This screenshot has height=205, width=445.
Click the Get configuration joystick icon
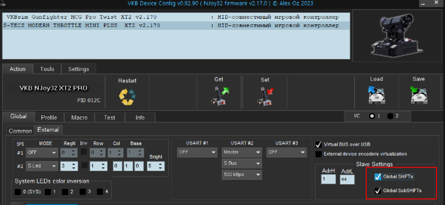[220, 96]
